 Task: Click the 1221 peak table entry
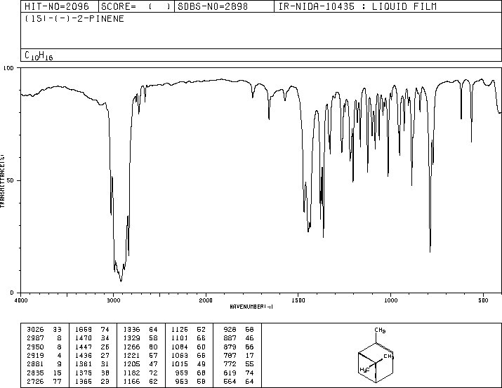point(140,355)
